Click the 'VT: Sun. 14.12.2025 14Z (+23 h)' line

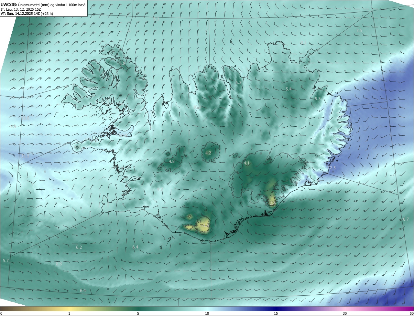tap(27, 14)
